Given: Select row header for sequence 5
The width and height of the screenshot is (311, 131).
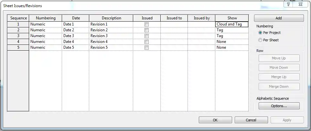Looking at the screenshot, I should (x=18, y=47).
